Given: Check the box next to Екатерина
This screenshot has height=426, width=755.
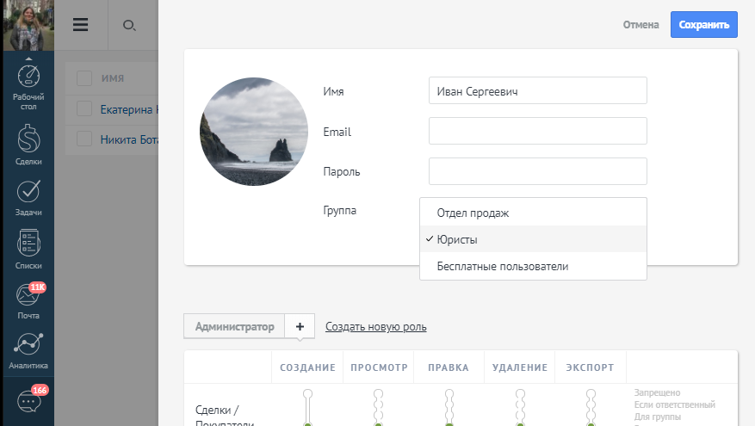Looking at the screenshot, I should click(84, 109).
